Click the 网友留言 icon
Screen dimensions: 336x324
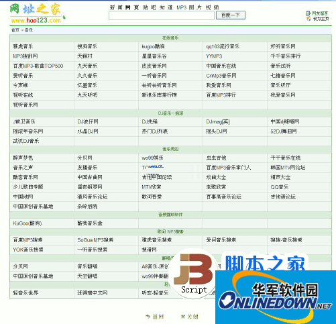tap(309, 13)
